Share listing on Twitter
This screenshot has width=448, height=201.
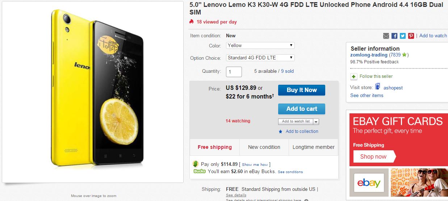coord(403,36)
